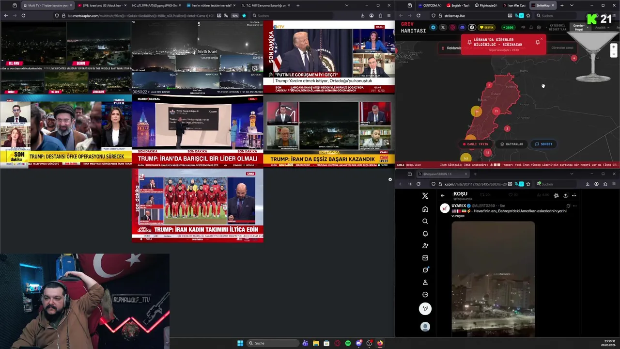Open X notifications bell in sidebar
Image resolution: width=620 pixels, height=349 pixels.
tap(425, 233)
